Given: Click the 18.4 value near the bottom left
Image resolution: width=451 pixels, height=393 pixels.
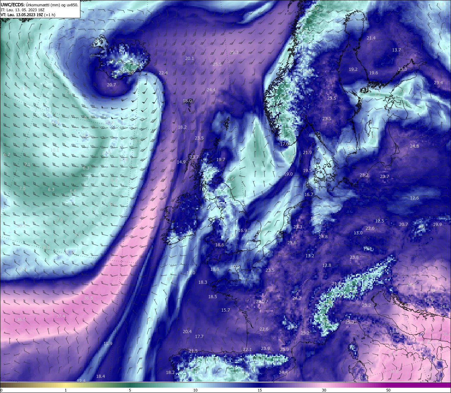Looking at the screenshot, I should tap(100, 376).
